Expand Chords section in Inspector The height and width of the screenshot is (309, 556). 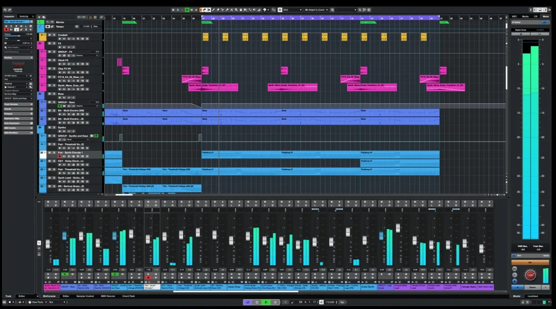click(19, 109)
